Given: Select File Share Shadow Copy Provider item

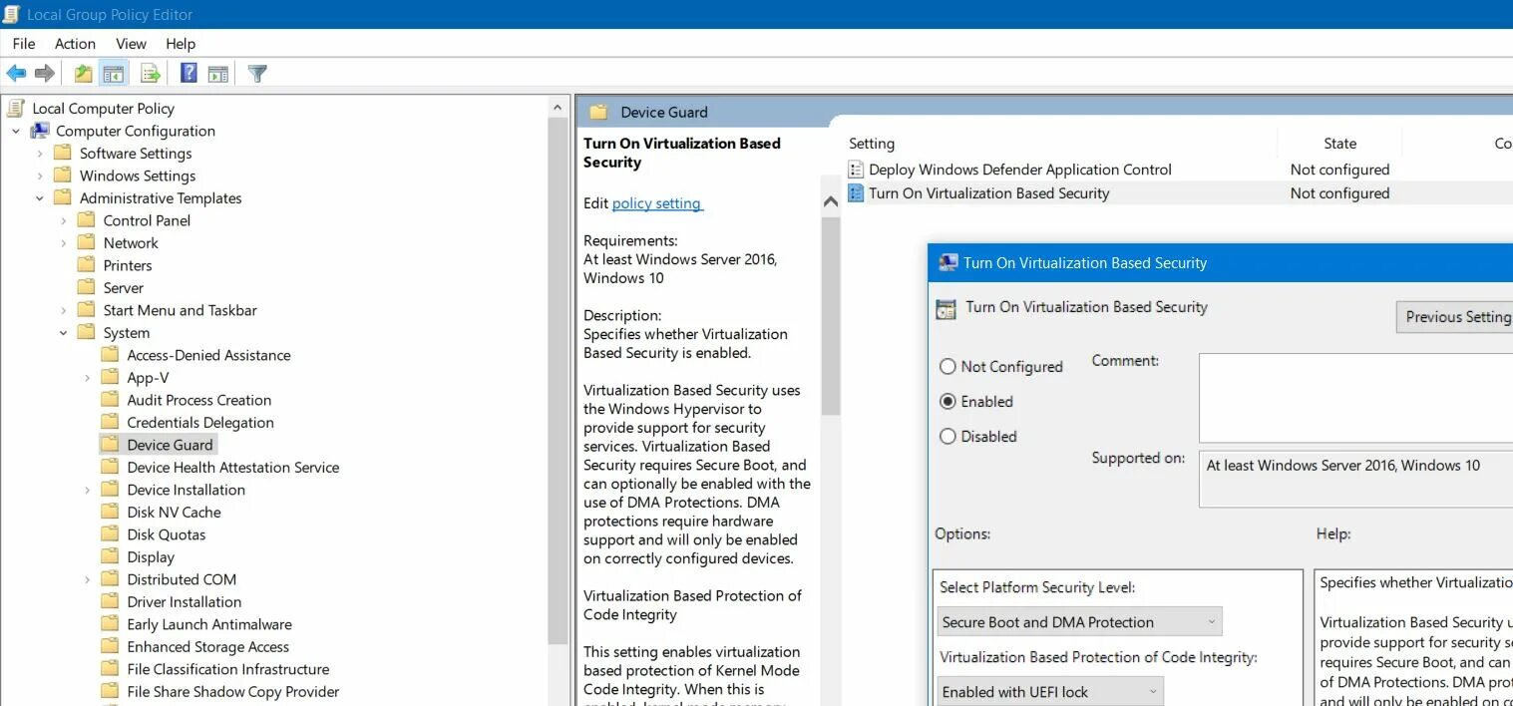Looking at the screenshot, I should 233,691.
